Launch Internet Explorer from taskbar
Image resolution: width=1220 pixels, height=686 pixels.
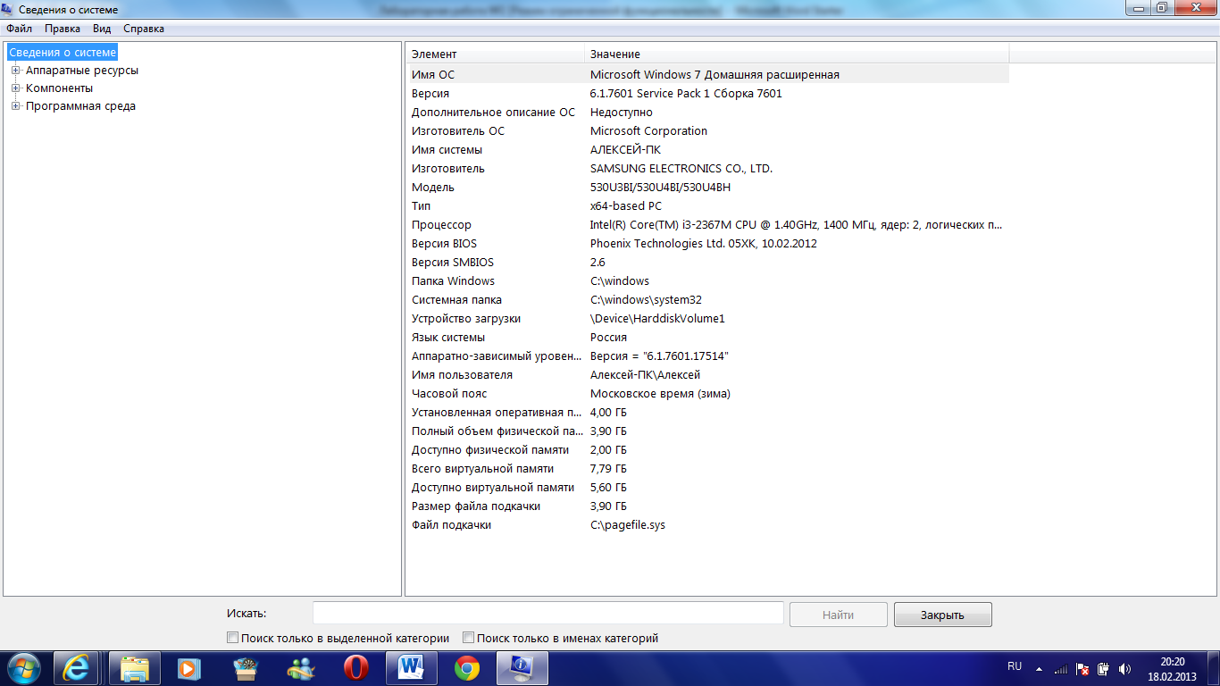point(76,668)
